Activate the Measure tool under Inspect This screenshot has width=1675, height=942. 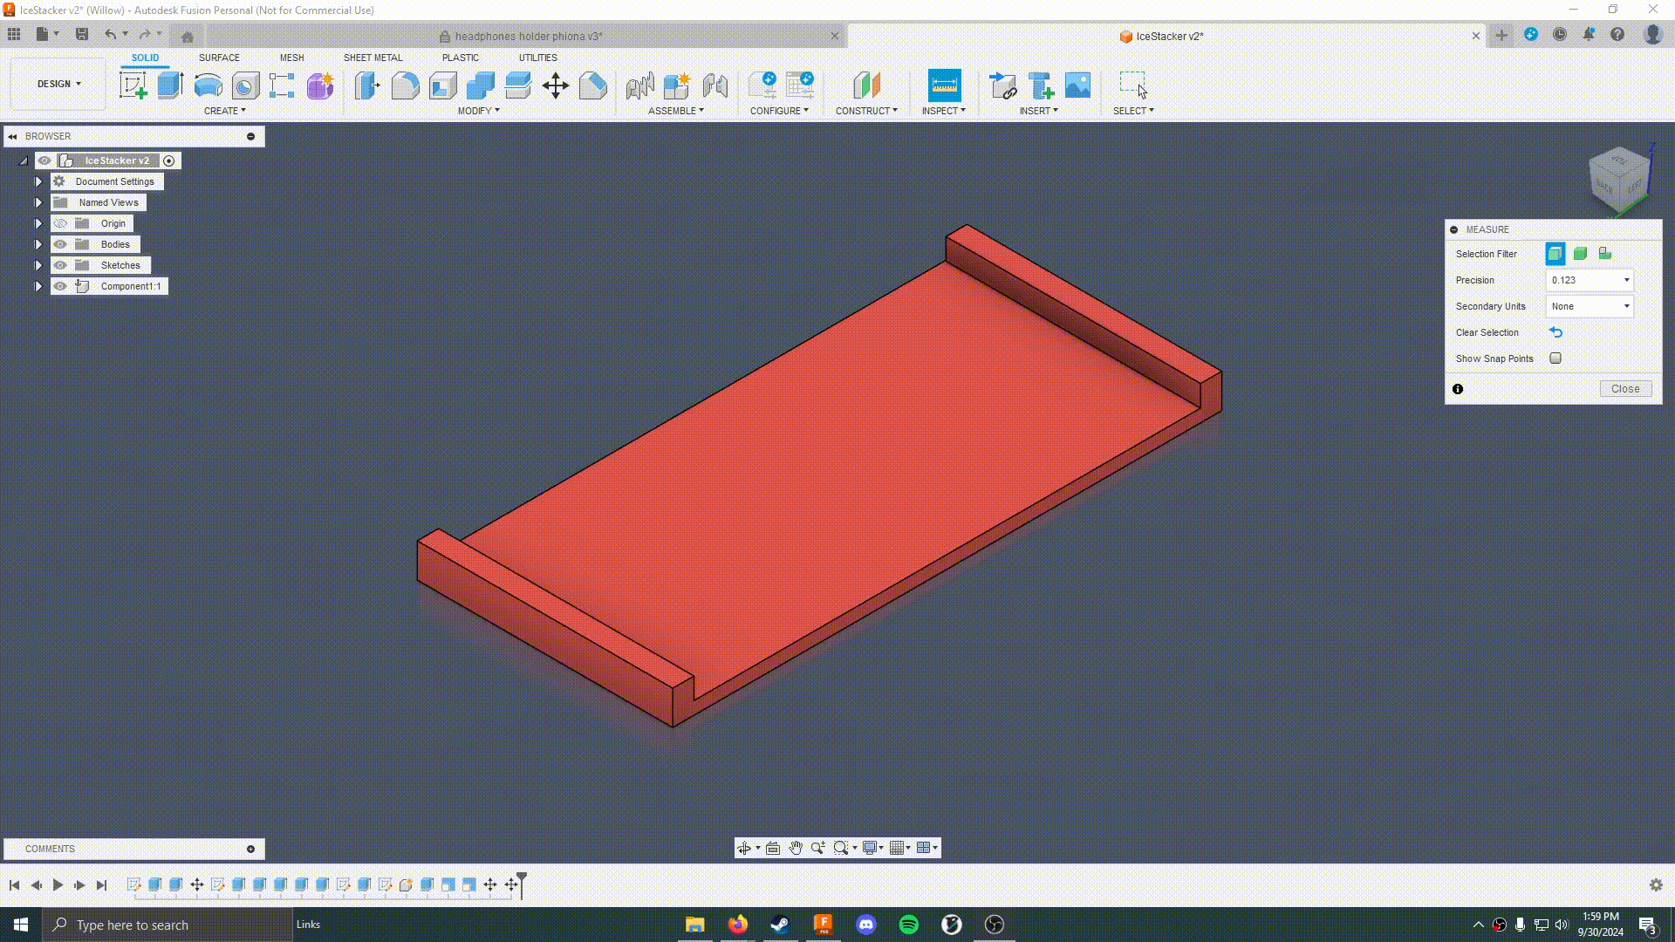coord(943,85)
